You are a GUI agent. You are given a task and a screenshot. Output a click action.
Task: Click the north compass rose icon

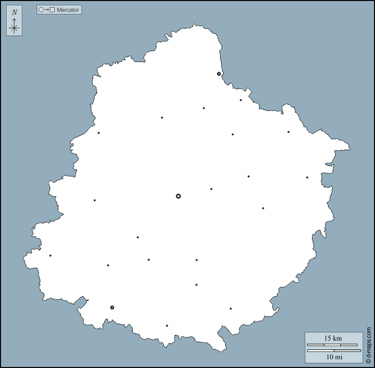(14, 27)
